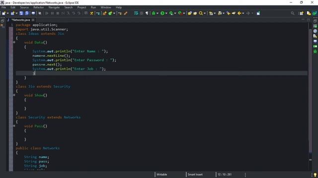Click the New file wizard icon
The width and height of the screenshot is (318, 178).
[x=3, y=13]
